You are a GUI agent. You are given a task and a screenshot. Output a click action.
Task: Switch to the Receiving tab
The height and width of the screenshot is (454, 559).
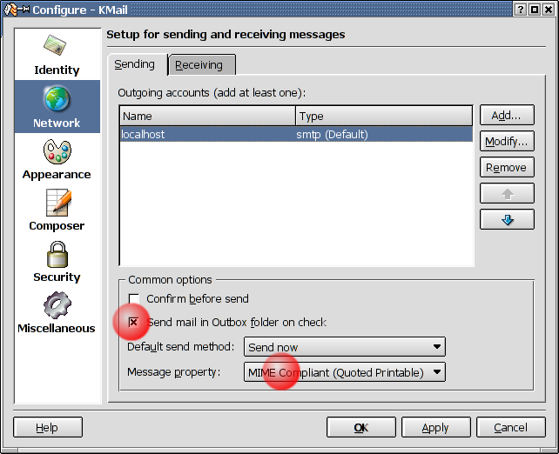pyautogui.click(x=202, y=65)
